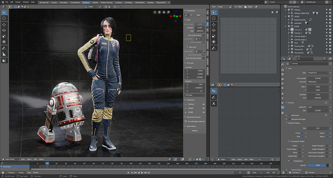Select the Cursor tool in 3D viewport

click(x=4, y=18)
